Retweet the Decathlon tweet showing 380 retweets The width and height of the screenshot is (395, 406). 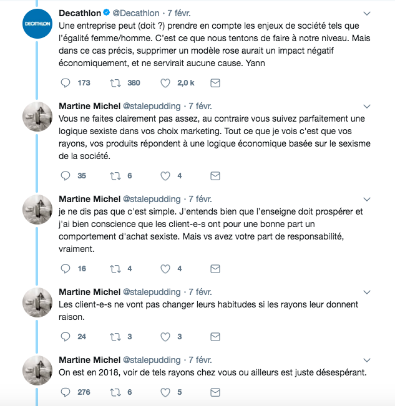[x=115, y=83]
